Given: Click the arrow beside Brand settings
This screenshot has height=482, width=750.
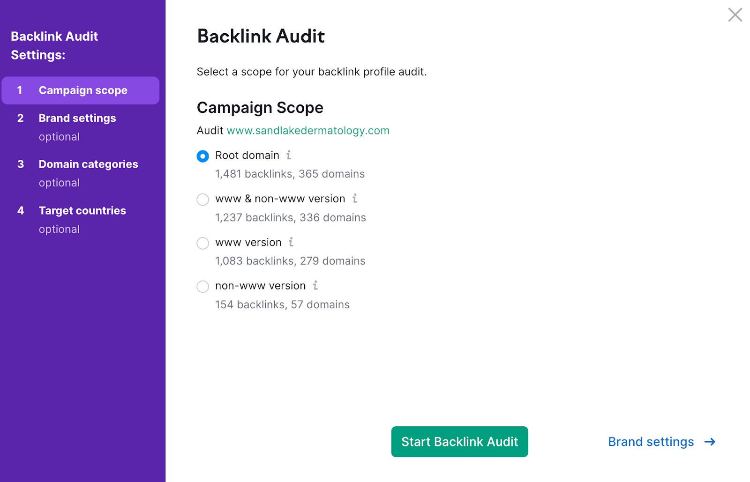Looking at the screenshot, I should (x=711, y=442).
